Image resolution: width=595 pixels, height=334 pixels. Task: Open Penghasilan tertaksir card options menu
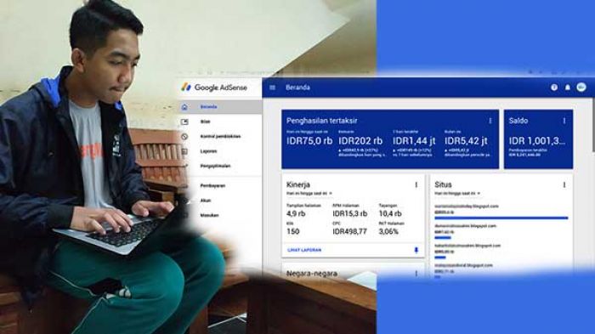coord(490,121)
